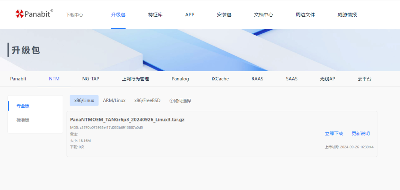Switch to the 云平台 tab
Image resolution: width=400 pixels, height=190 pixels.
point(364,79)
